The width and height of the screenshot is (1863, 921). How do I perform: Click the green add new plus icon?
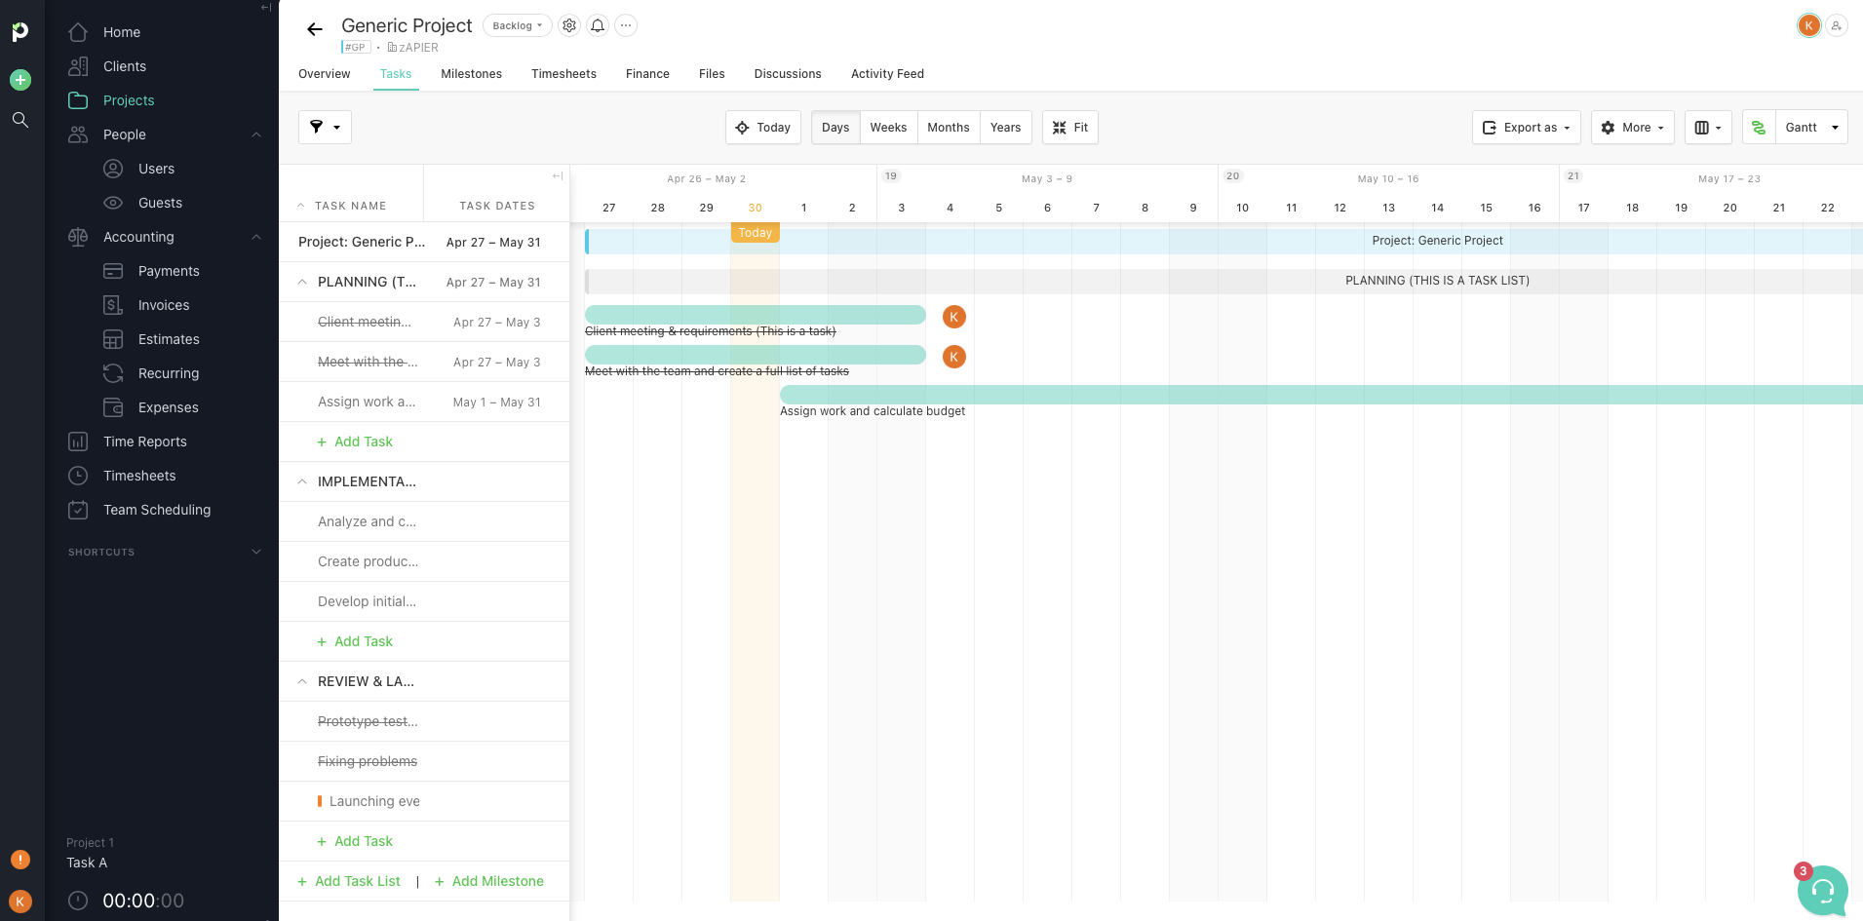19,80
